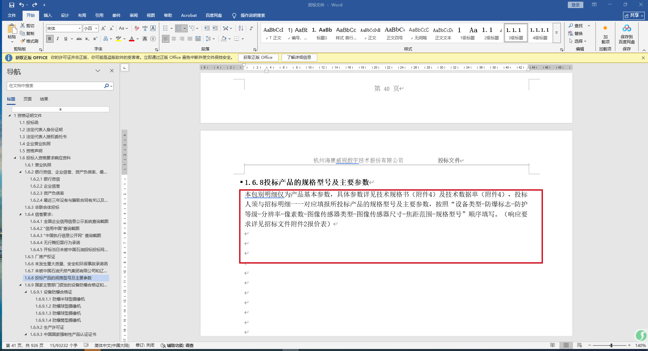Image resolution: width=648 pixels, height=351 pixels.
Task: Click the 共享 share button
Action: (x=634, y=15)
